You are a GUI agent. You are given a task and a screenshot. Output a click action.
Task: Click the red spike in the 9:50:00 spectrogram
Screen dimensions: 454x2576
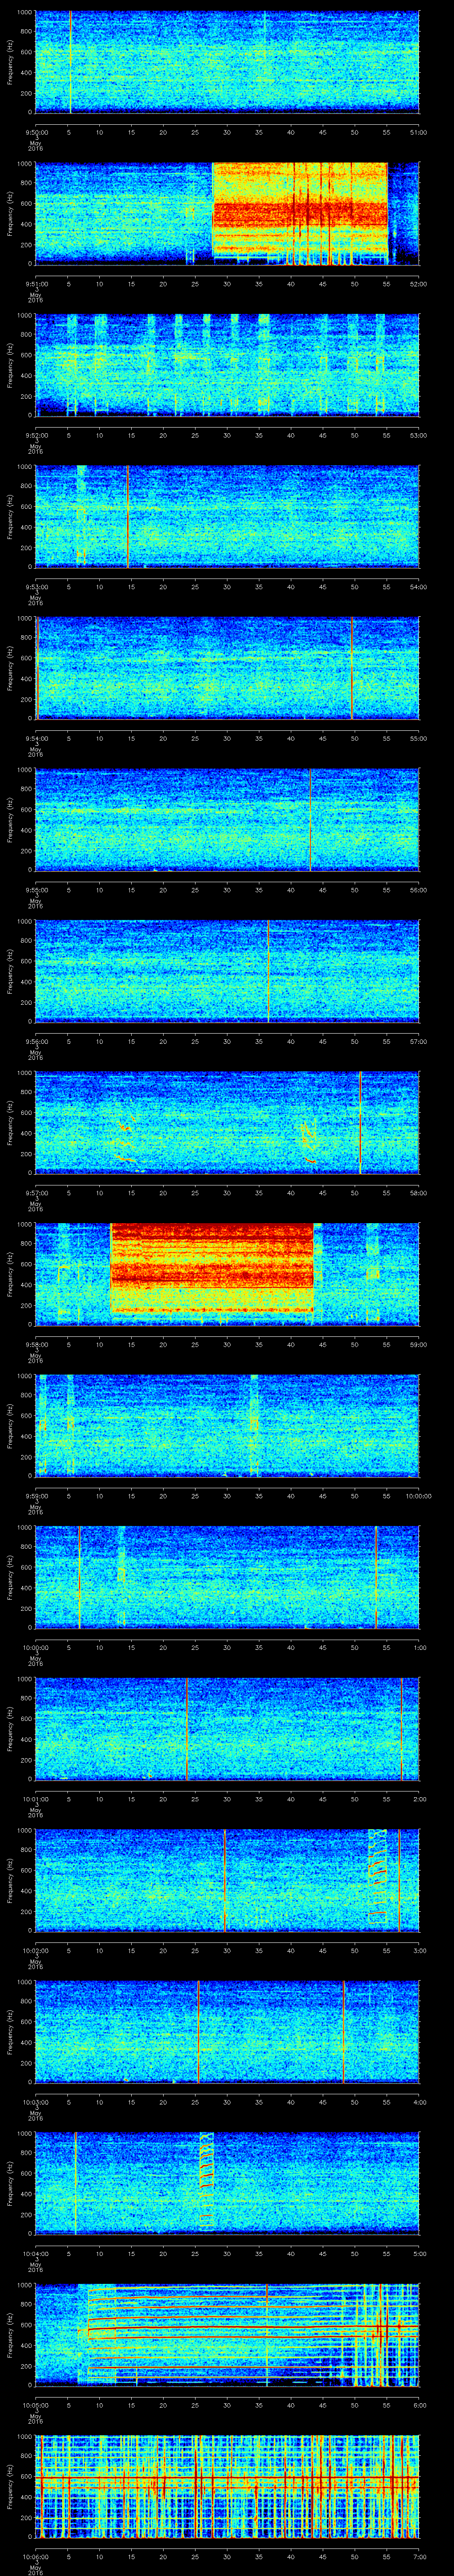pos(70,62)
